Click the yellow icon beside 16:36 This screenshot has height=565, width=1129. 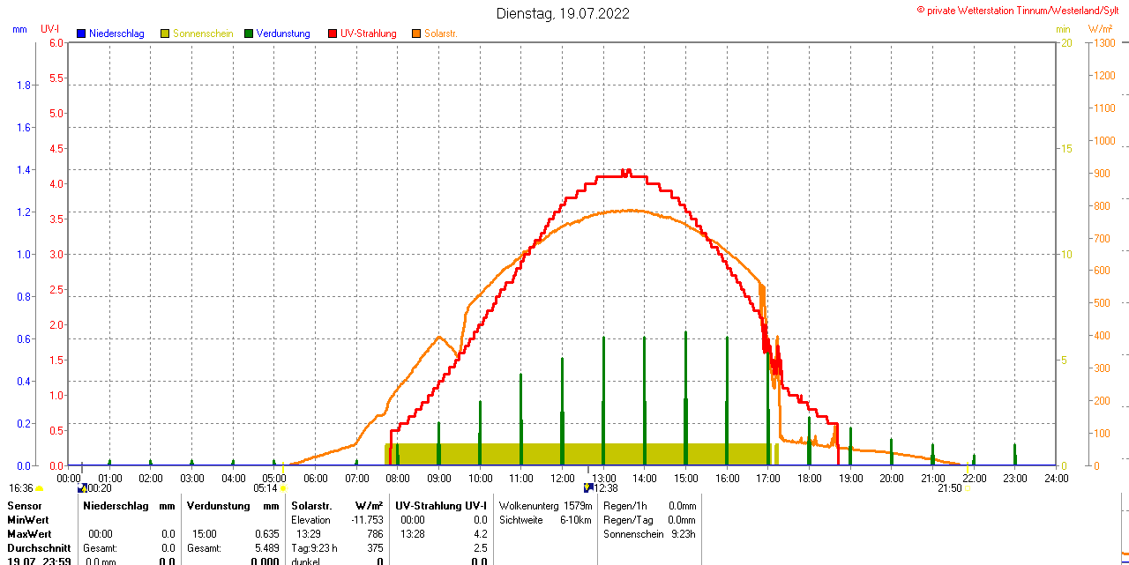(40, 488)
